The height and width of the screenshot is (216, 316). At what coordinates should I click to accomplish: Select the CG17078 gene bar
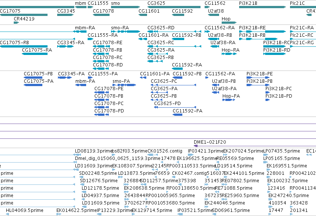click(101, 15)
